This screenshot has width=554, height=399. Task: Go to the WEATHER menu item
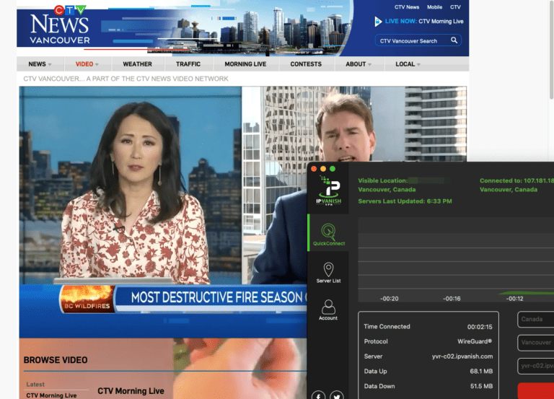point(138,64)
